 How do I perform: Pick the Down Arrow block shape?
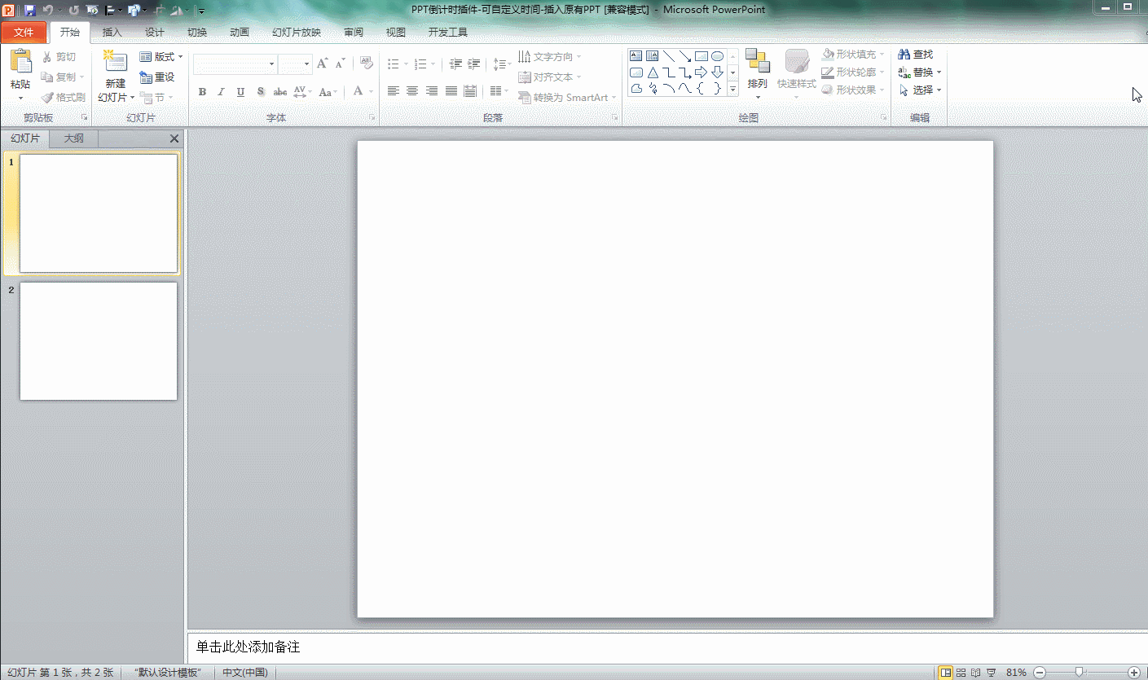pyautogui.click(x=717, y=72)
